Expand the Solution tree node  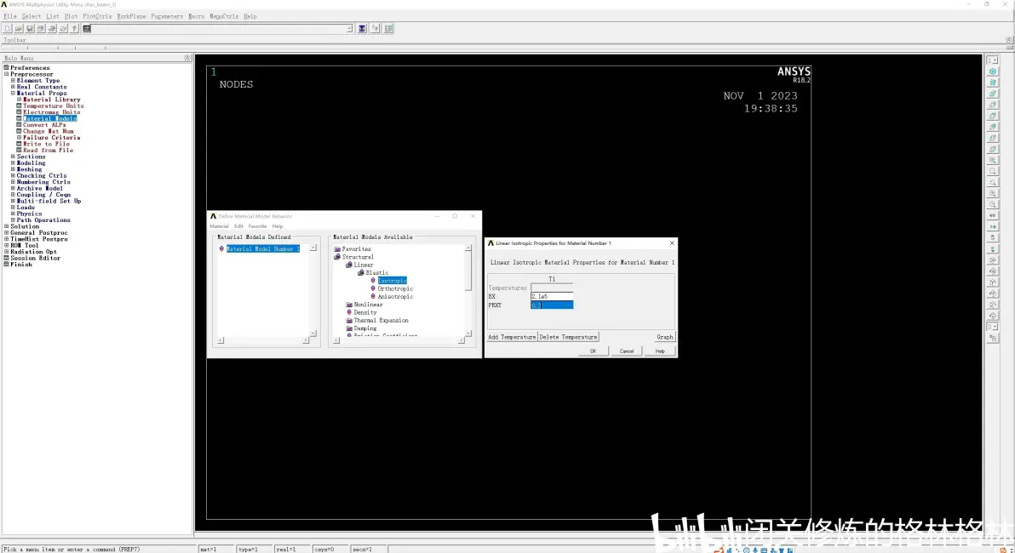(7, 226)
